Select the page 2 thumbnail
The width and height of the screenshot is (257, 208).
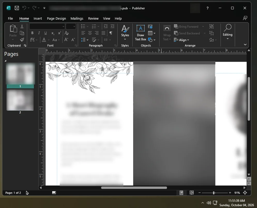[20, 100]
